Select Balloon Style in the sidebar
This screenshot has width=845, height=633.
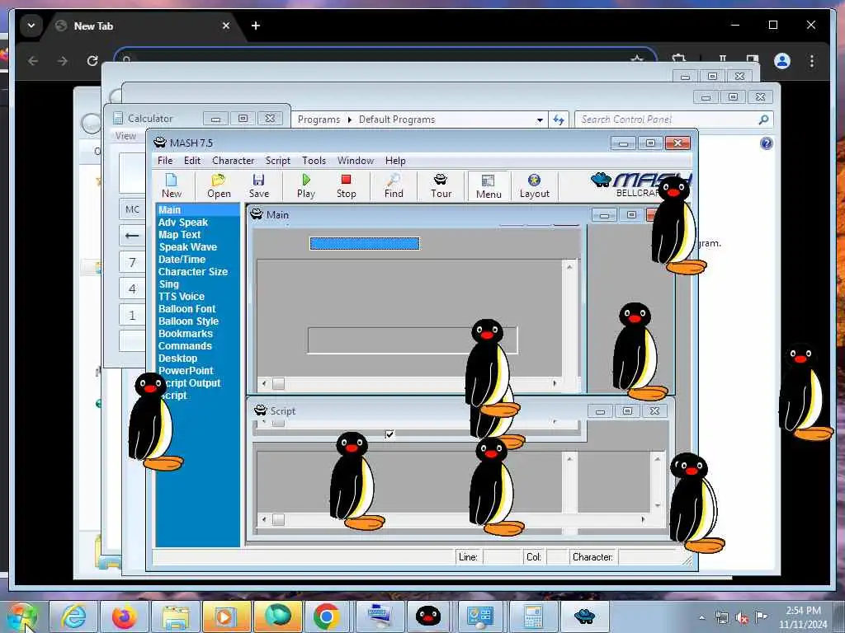189,321
